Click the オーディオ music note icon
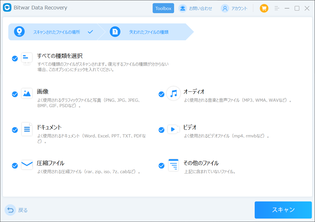The height and width of the screenshot is (222, 315). coord(173,93)
